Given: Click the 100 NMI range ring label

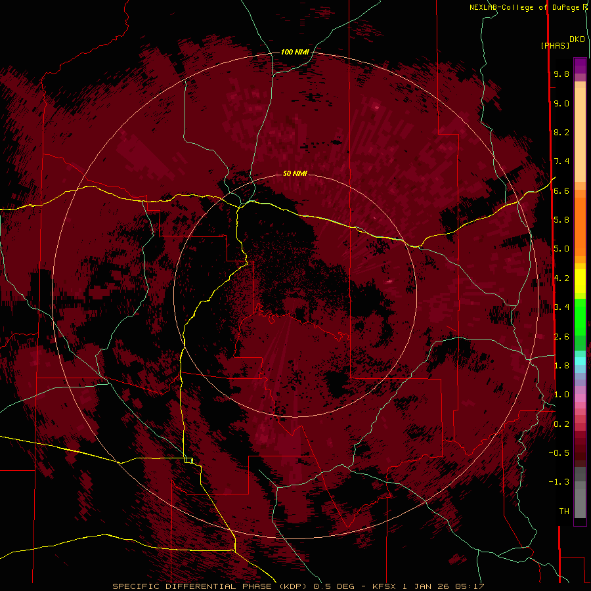Looking at the screenshot, I should pos(295,52).
